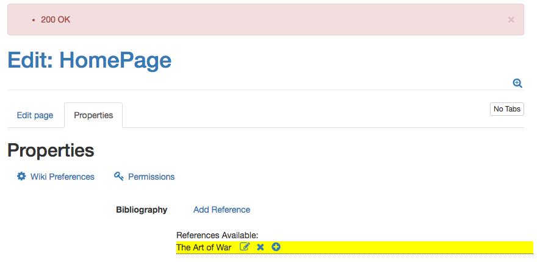This screenshot has height=262, width=540.
Task: Select The Art of War reference text
Action: 204,247
